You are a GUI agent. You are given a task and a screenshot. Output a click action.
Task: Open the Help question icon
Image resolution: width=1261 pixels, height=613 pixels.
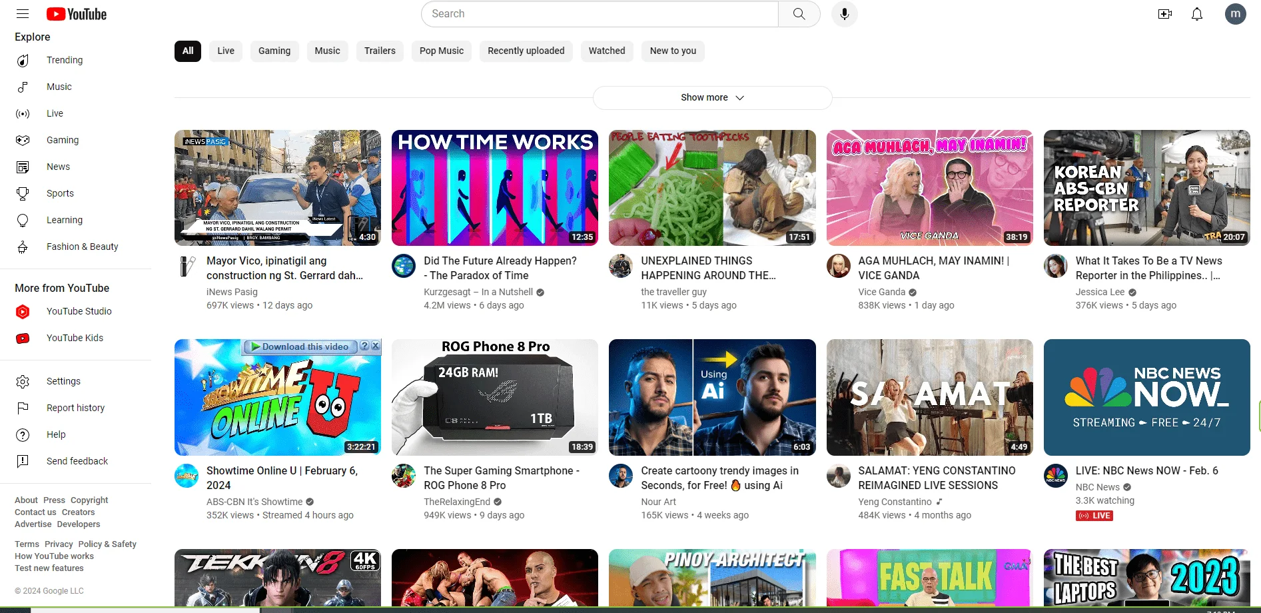coord(23,435)
